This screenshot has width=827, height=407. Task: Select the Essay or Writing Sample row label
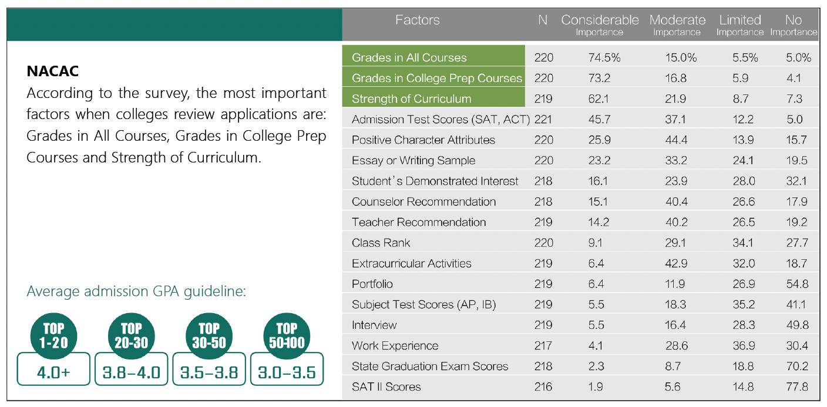(x=413, y=161)
